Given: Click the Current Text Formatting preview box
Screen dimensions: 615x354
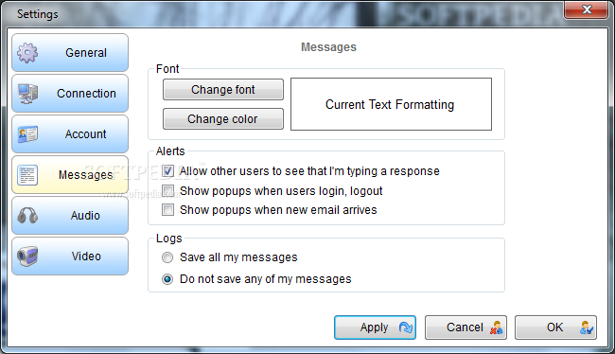Looking at the screenshot, I should (x=391, y=104).
